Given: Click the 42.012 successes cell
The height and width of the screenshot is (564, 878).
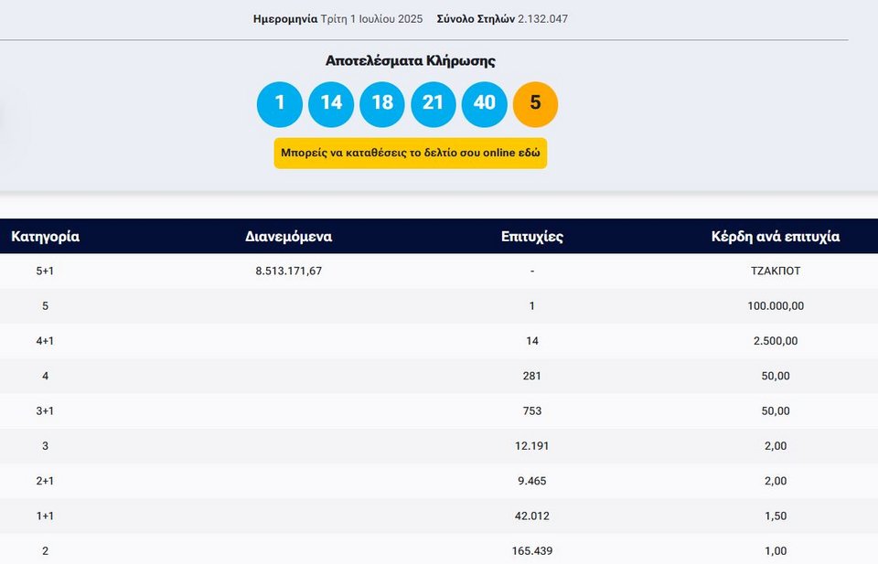Looking at the screenshot, I should point(532,516).
